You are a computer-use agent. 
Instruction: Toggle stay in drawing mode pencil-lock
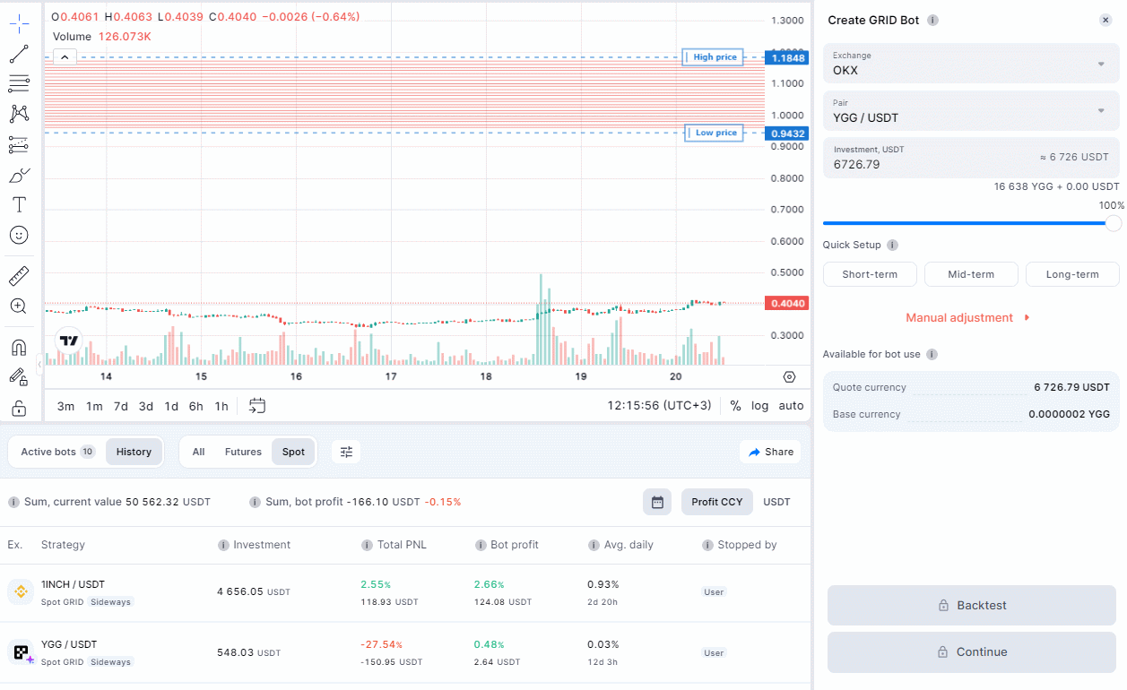(x=19, y=377)
